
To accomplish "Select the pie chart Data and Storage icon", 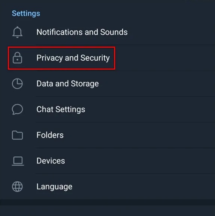I will pyautogui.click(x=17, y=83).
